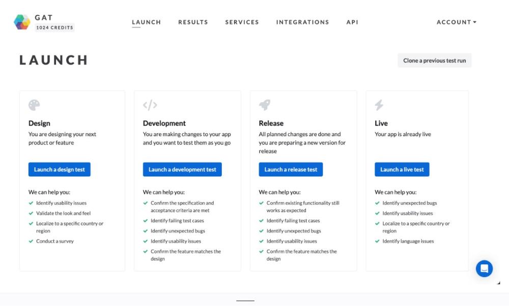Click the Design palette icon

point(34,105)
